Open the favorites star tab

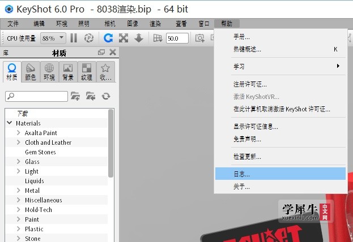[105, 72]
